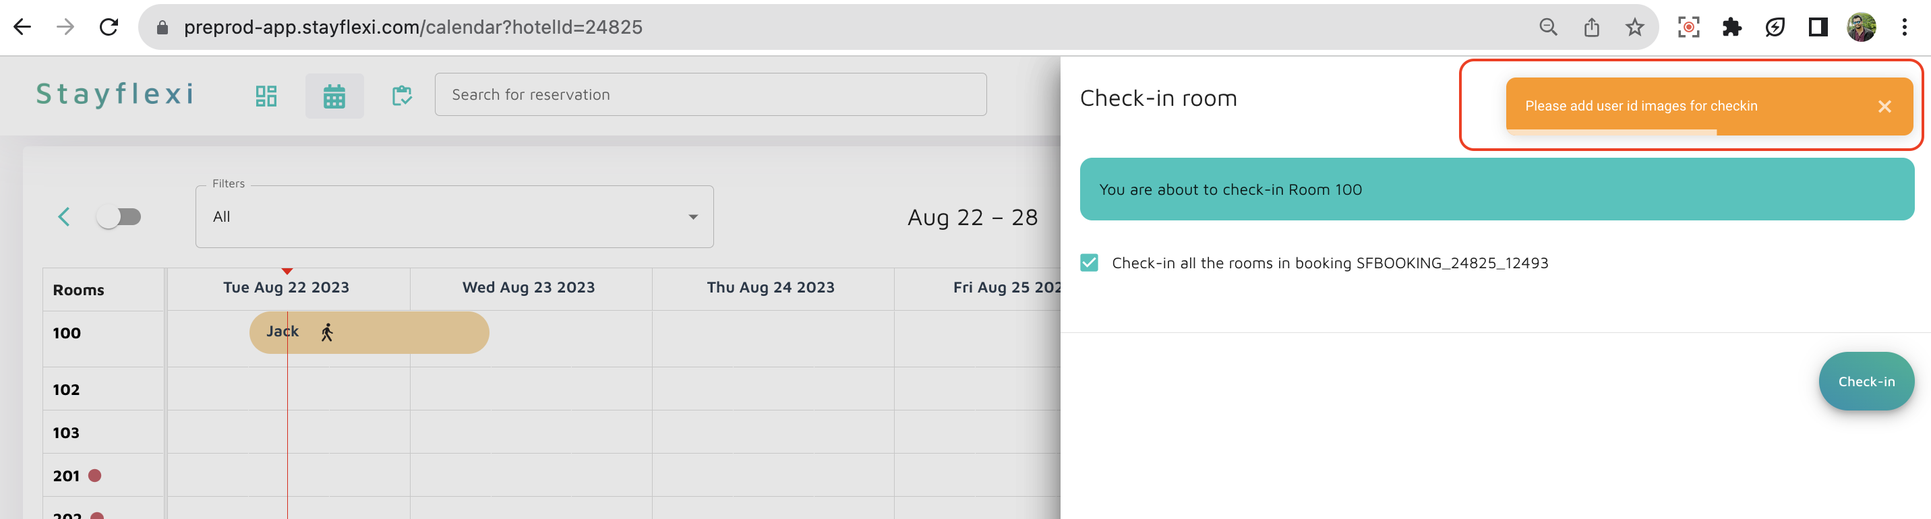Toggle the calendar view switch
Viewport: 1931px width, 519px height.
[119, 217]
